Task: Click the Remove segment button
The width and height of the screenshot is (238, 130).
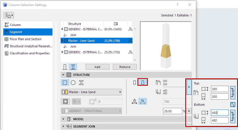Action: pyautogui.click(x=125, y=67)
